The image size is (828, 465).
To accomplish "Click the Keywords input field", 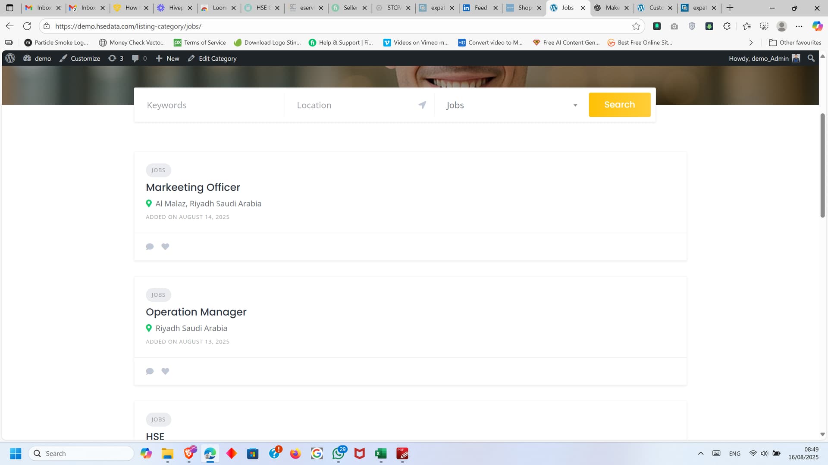I will 209,105.
